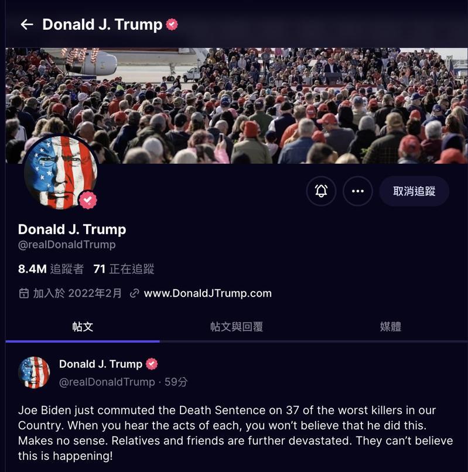Open the @realDonaldTrump handle on the post
The height and width of the screenshot is (472, 468).
(x=107, y=382)
